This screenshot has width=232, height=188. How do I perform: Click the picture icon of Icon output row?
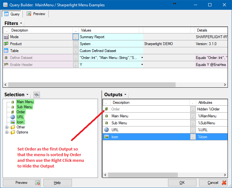pyautogui.click(x=106, y=137)
